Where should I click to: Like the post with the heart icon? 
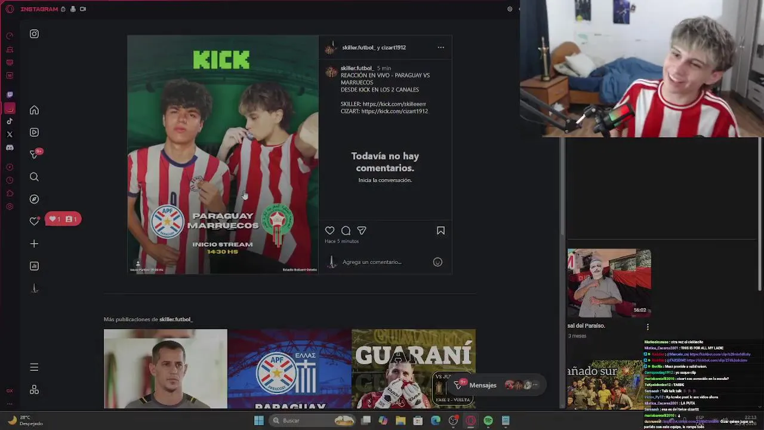click(329, 231)
